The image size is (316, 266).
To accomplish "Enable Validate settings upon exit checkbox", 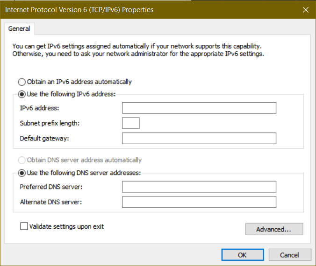I will coord(24,226).
